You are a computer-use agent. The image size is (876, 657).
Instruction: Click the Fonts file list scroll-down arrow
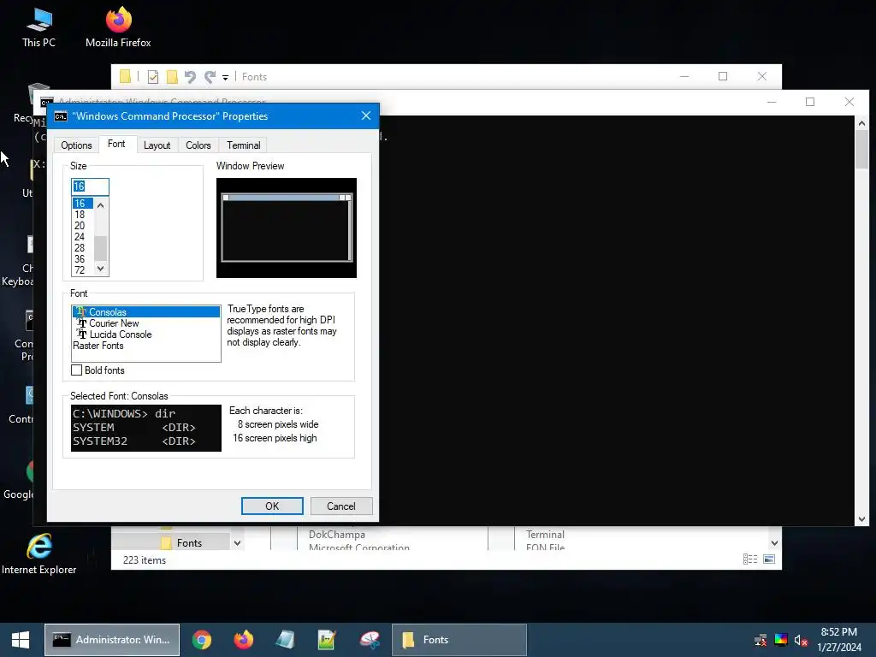tap(774, 543)
